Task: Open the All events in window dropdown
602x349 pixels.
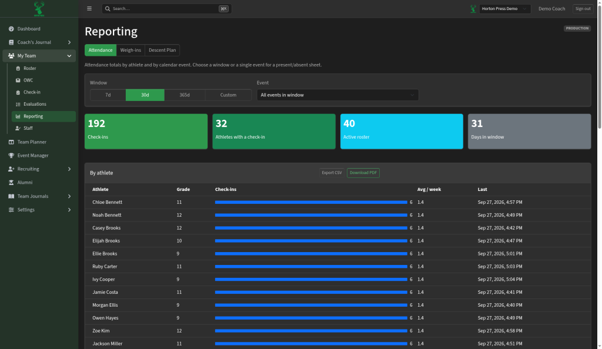Action: point(337,95)
